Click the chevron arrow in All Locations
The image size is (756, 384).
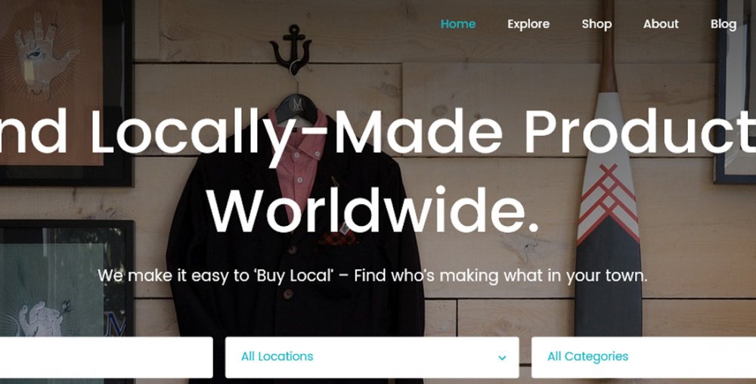(502, 358)
